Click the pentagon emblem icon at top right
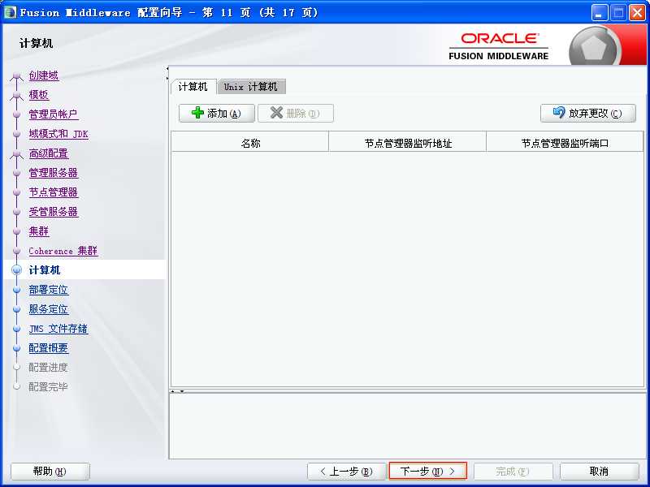Screen dimensions: 650x487 tap(594, 48)
